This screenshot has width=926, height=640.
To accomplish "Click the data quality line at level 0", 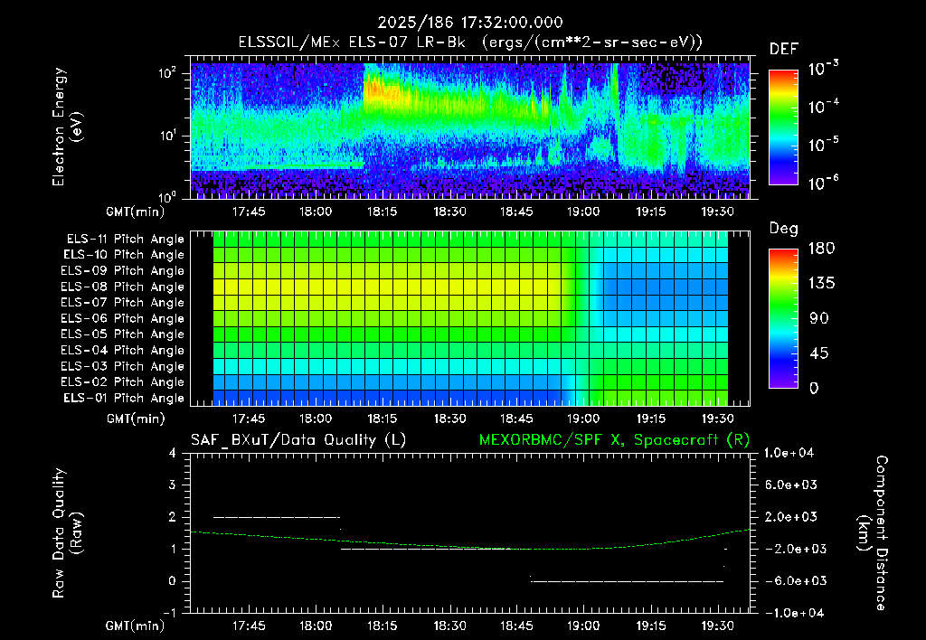I will (x=628, y=581).
